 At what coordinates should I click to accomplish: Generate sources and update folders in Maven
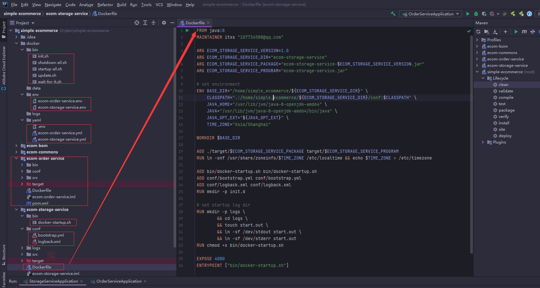pyautogui.click(x=487, y=32)
